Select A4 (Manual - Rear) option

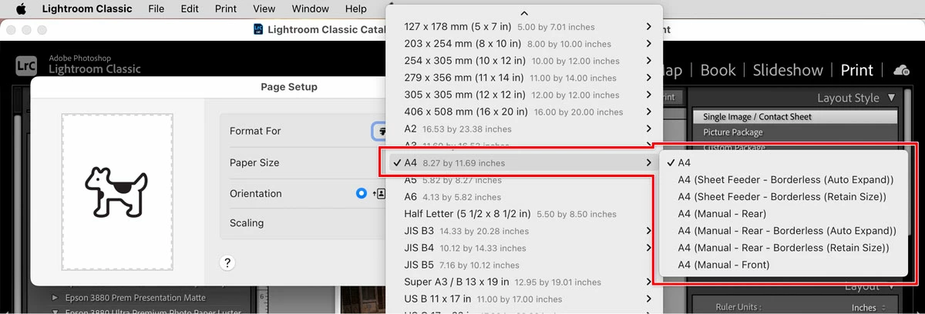(x=782, y=213)
